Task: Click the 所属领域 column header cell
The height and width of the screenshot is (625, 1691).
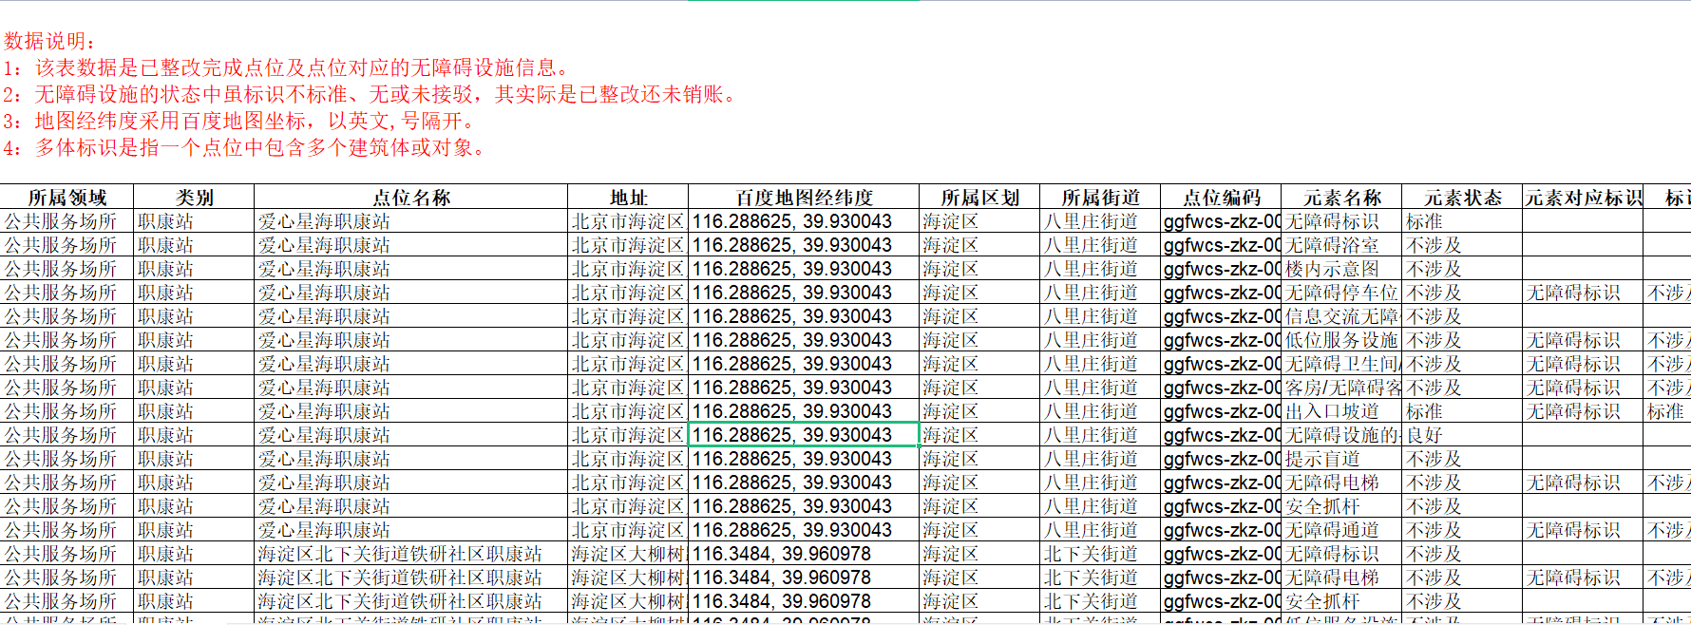Action: 66,198
